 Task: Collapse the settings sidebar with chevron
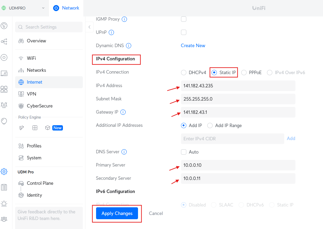point(89,27)
